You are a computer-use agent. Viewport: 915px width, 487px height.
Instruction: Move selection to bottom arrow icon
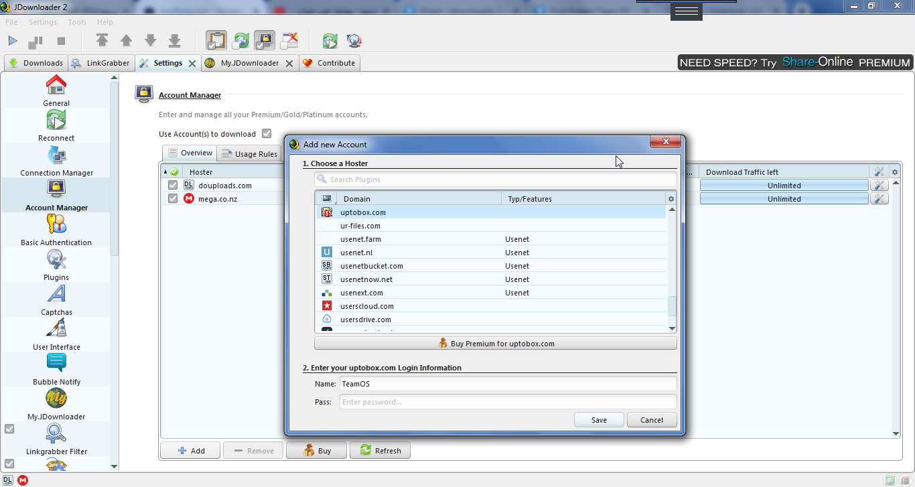(175, 40)
